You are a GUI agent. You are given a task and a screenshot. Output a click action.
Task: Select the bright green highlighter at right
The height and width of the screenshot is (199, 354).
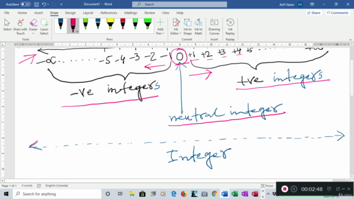(x=148, y=24)
